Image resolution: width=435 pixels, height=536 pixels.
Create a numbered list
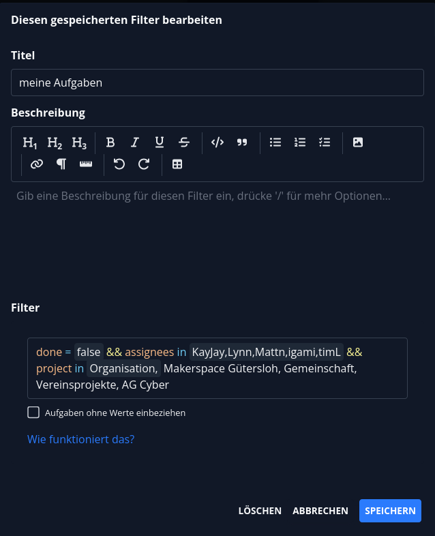pos(300,143)
